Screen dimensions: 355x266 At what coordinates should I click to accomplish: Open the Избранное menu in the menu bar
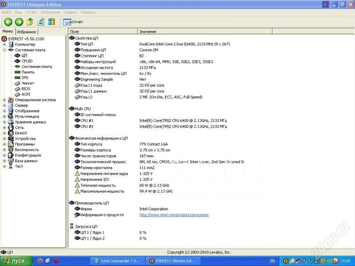coord(50,12)
